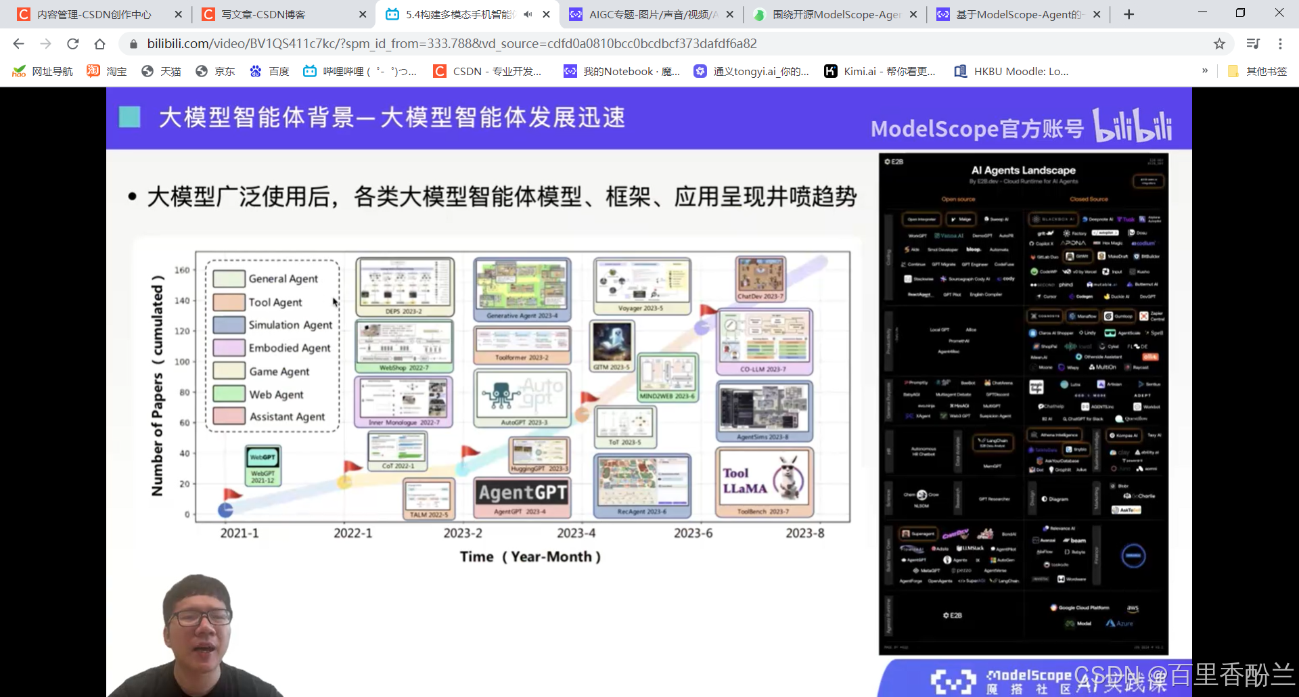Reload the bilibili page
Viewport: 1299px width, 697px height.
tap(72, 44)
